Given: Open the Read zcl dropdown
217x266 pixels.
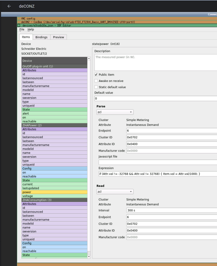Looking at the screenshot, I should 115,192.
